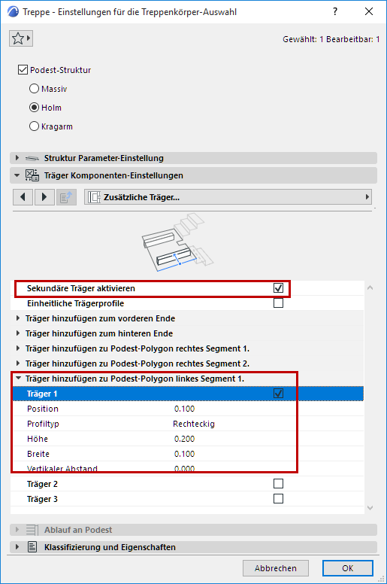
Task: Expand Podest-Polygon rechtes Segment 1 group
Action: tap(18, 348)
